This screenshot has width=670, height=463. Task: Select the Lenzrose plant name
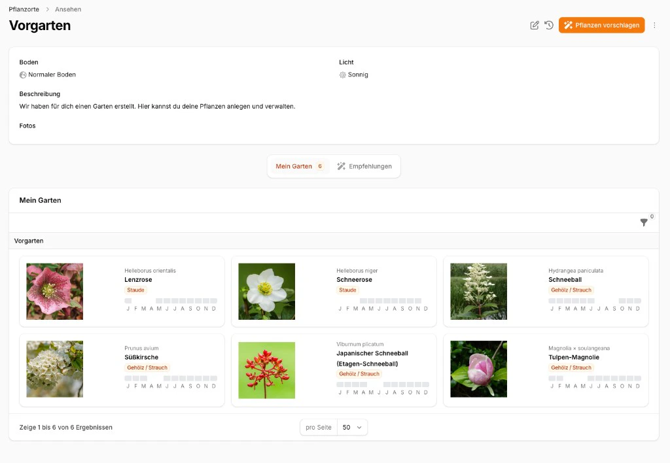point(138,280)
